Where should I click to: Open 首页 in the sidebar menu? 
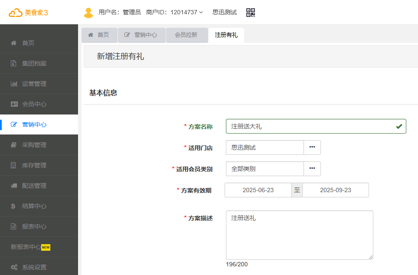coord(39,43)
